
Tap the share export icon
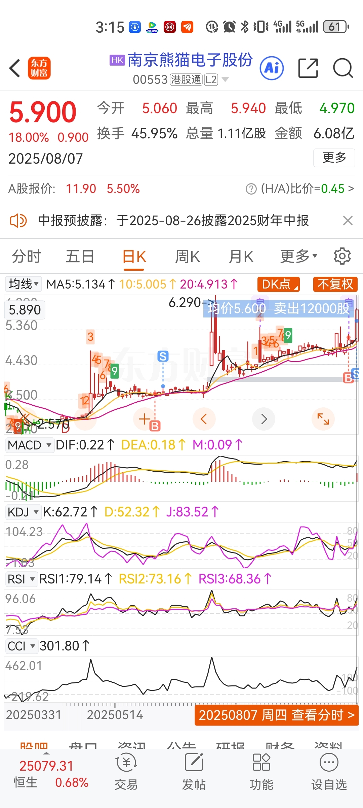pyautogui.click(x=308, y=68)
